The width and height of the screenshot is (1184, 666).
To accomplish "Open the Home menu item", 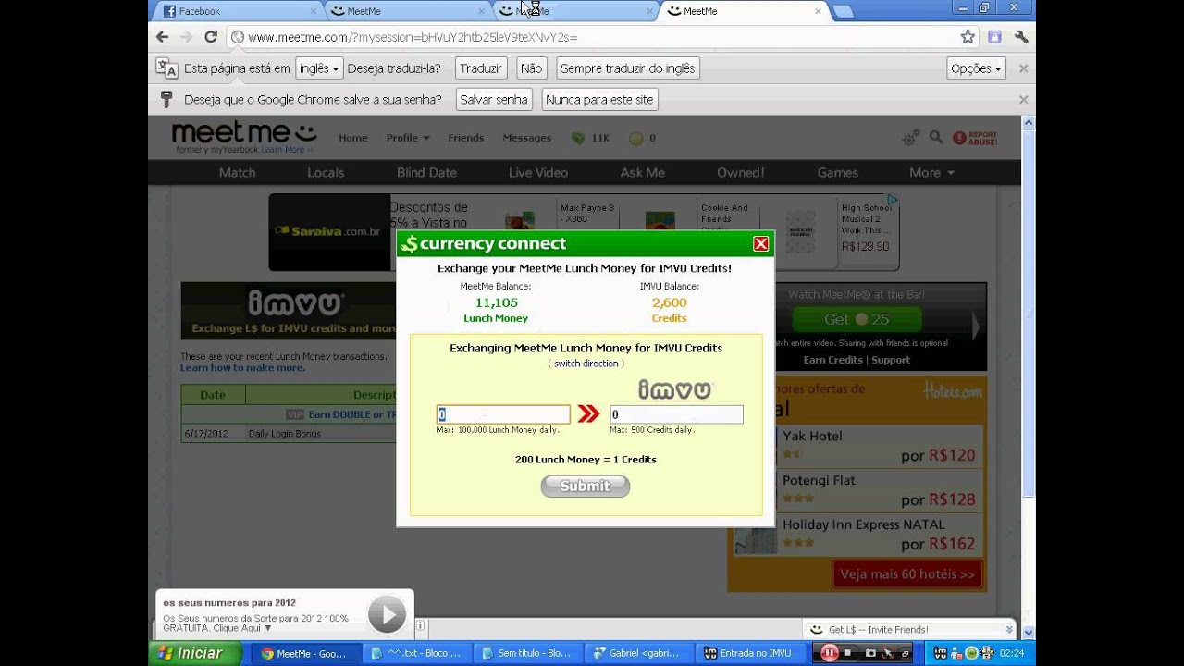I will [352, 138].
